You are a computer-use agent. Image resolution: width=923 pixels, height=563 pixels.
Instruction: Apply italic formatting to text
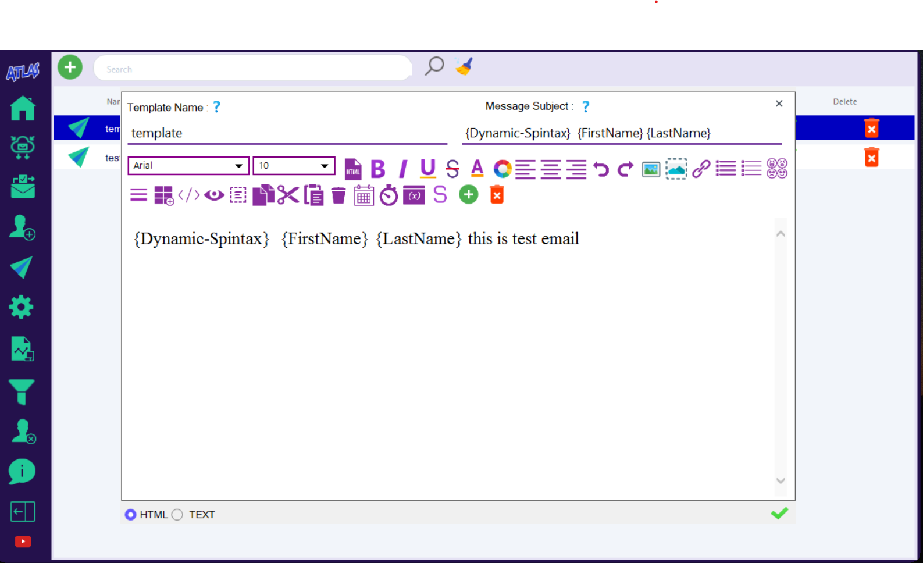pyautogui.click(x=402, y=169)
